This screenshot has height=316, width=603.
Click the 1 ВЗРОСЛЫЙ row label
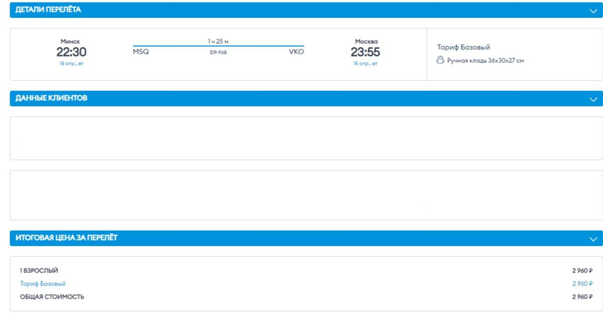pyautogui.click(x=39, y=271)
